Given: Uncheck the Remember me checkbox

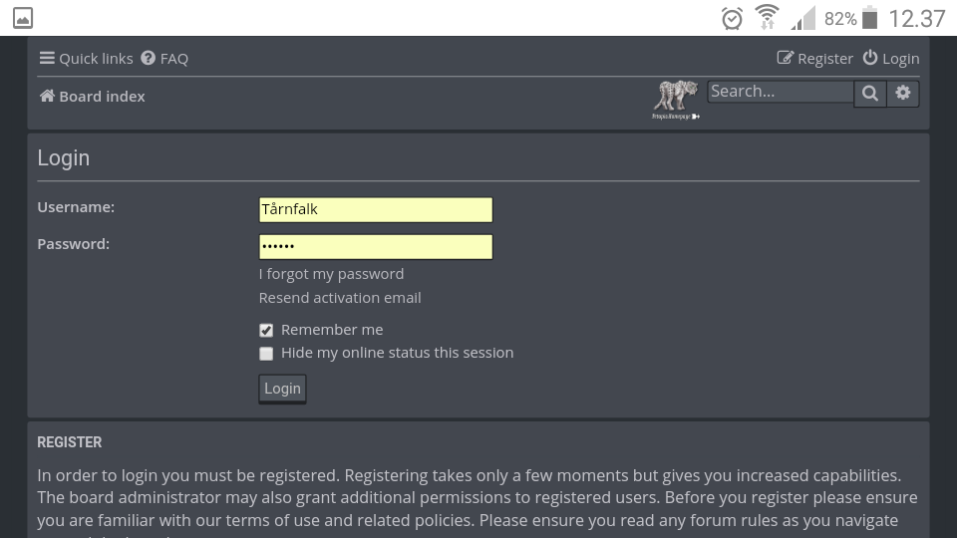Looking at the screenshot, I should [266, 330].
